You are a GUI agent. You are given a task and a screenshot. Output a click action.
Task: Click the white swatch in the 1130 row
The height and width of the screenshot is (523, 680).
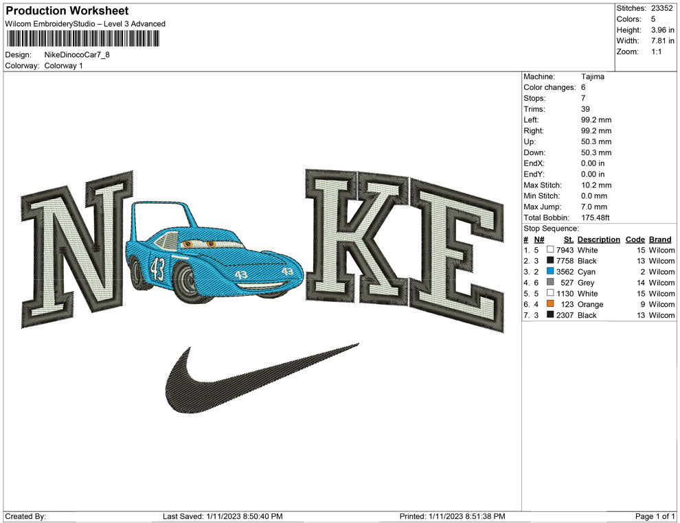550,293
